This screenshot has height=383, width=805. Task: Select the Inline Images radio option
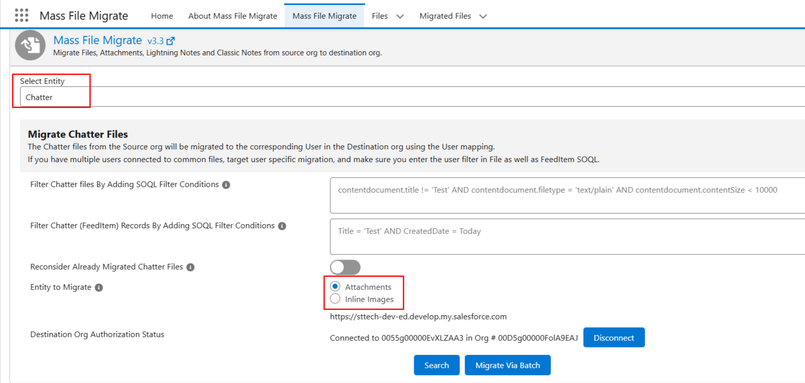335,299
